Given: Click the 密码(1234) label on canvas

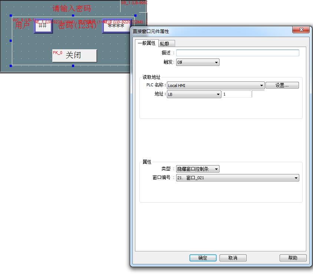Looking at the screenshot, I should coord(77,26).
